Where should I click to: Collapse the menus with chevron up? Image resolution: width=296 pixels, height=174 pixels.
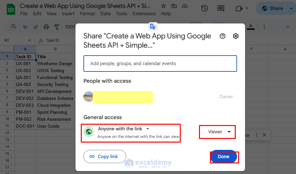tap(287, 27)
